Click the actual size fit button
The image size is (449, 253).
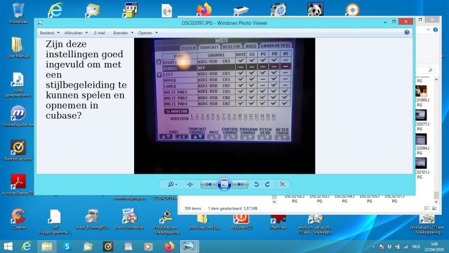click(190, 184)
